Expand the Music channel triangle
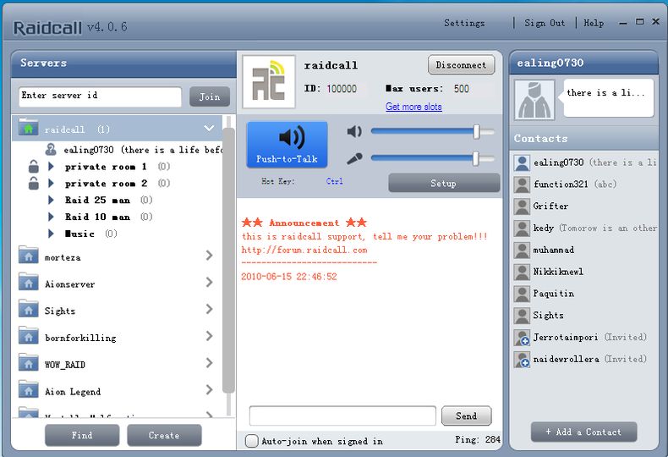The width and height of the screenshot is (668, 457). click(x=52, y=234)
